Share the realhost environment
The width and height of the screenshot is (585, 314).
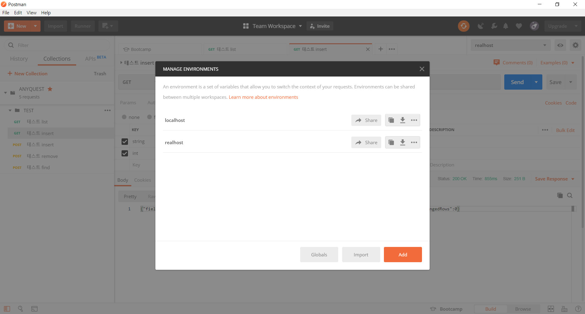(366, 142)
